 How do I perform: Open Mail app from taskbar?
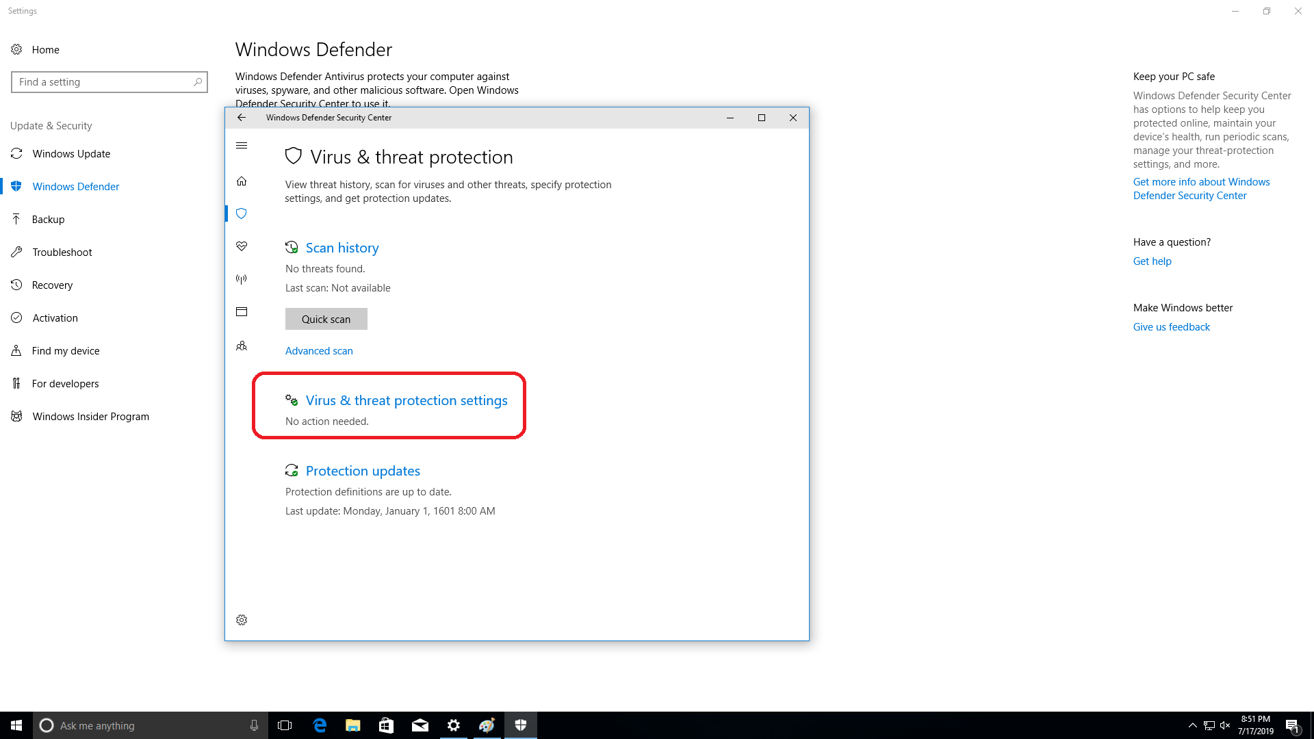click(x=420, y=725)
